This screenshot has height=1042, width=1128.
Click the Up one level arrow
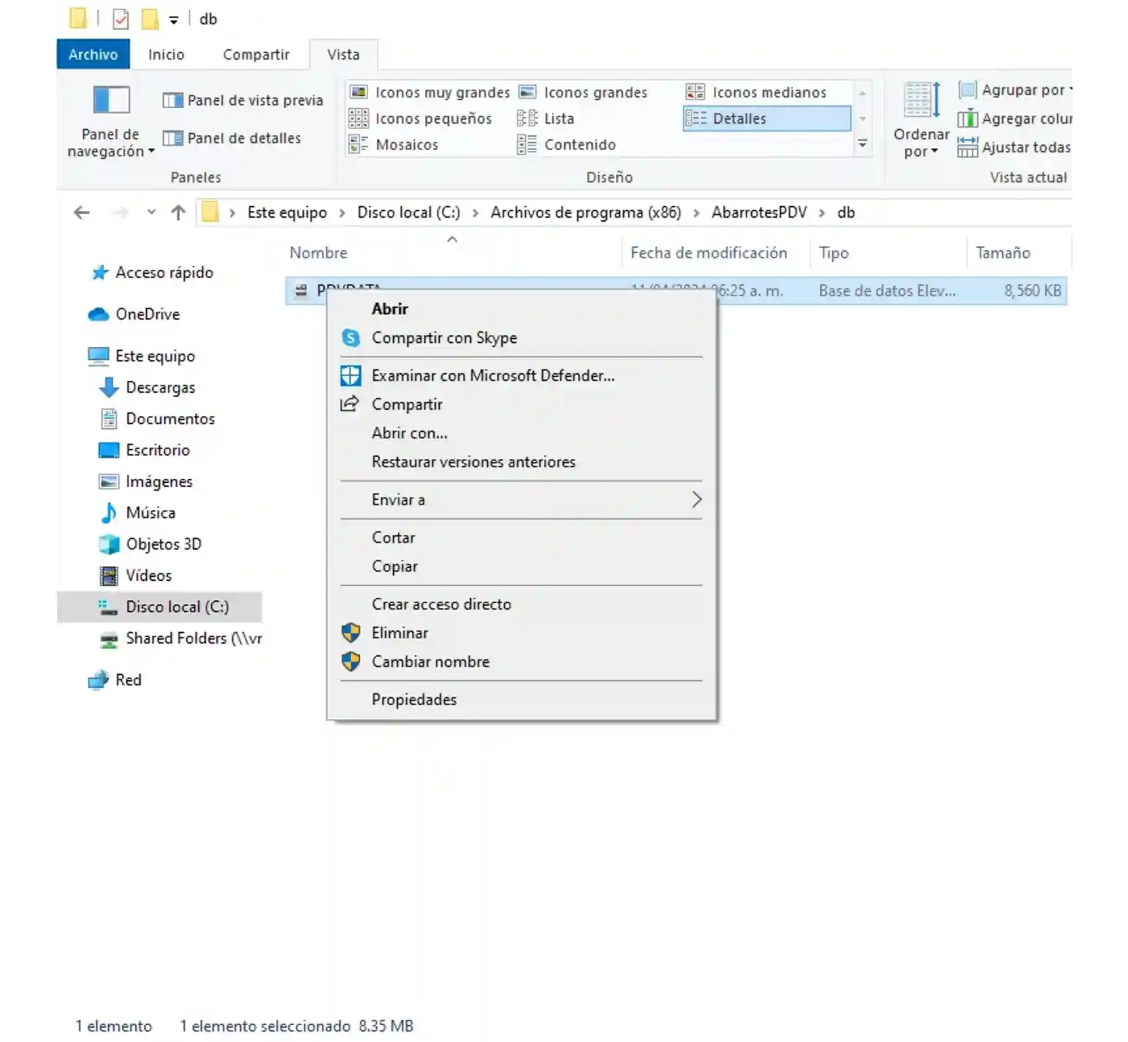179,213
